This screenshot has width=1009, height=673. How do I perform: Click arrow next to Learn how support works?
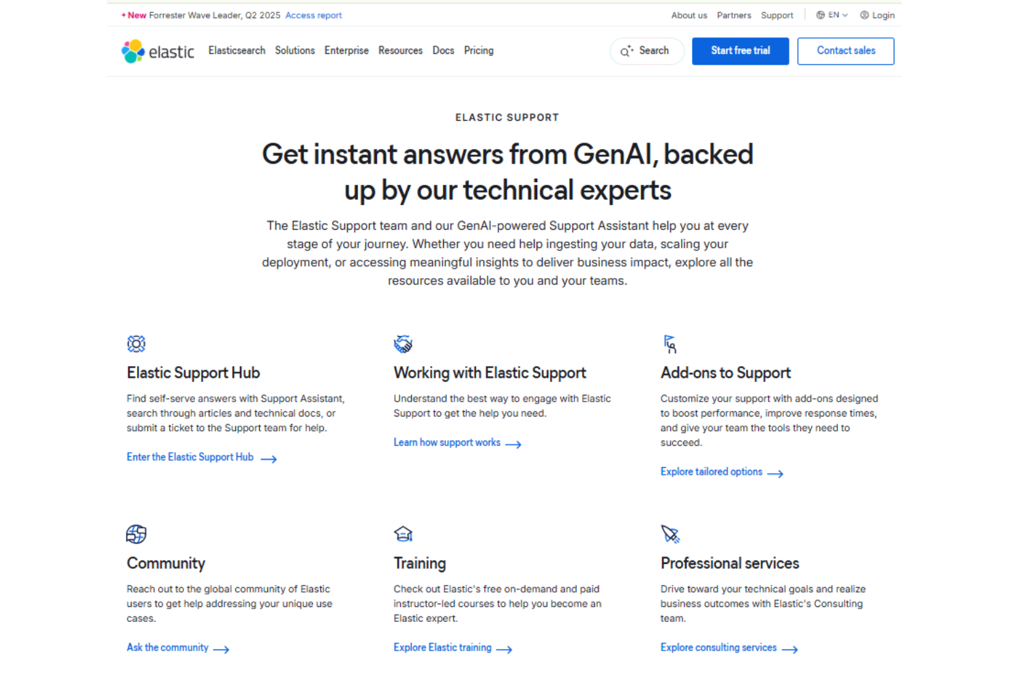(513, 445)
